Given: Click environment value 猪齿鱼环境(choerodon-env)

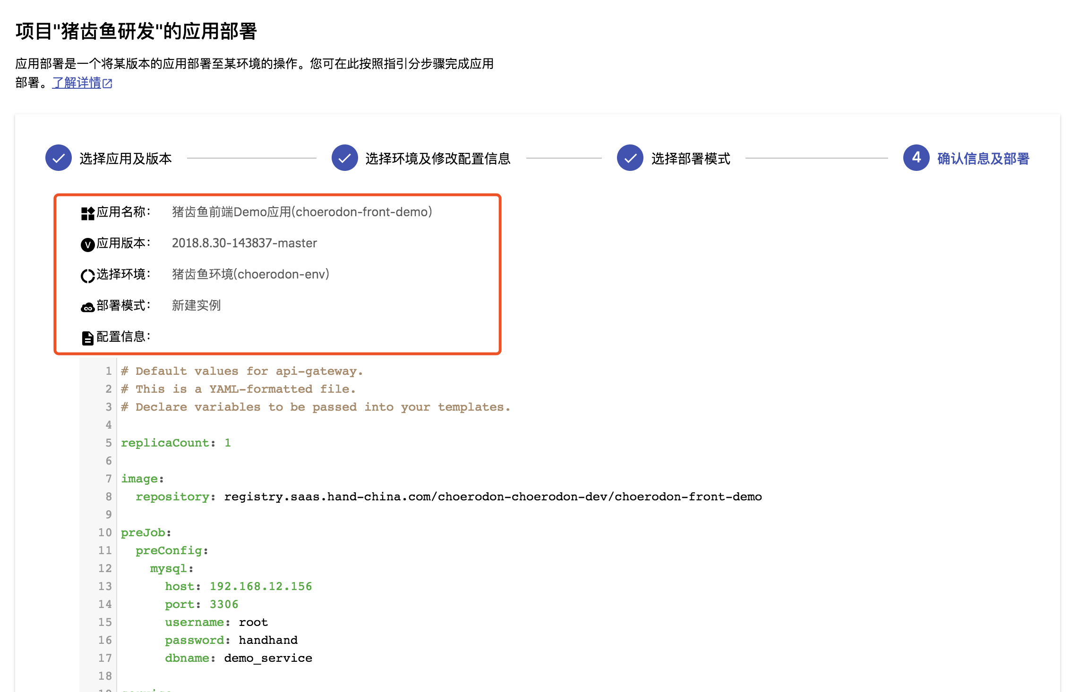Looking at the screenshot, I should click(x=250, y=274).
